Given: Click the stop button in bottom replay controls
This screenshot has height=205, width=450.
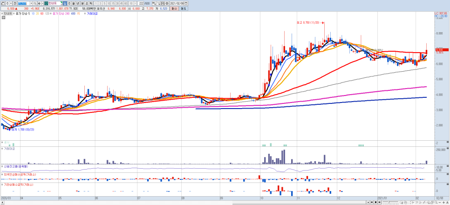Looking at the screenshot, I should point(375,202).
